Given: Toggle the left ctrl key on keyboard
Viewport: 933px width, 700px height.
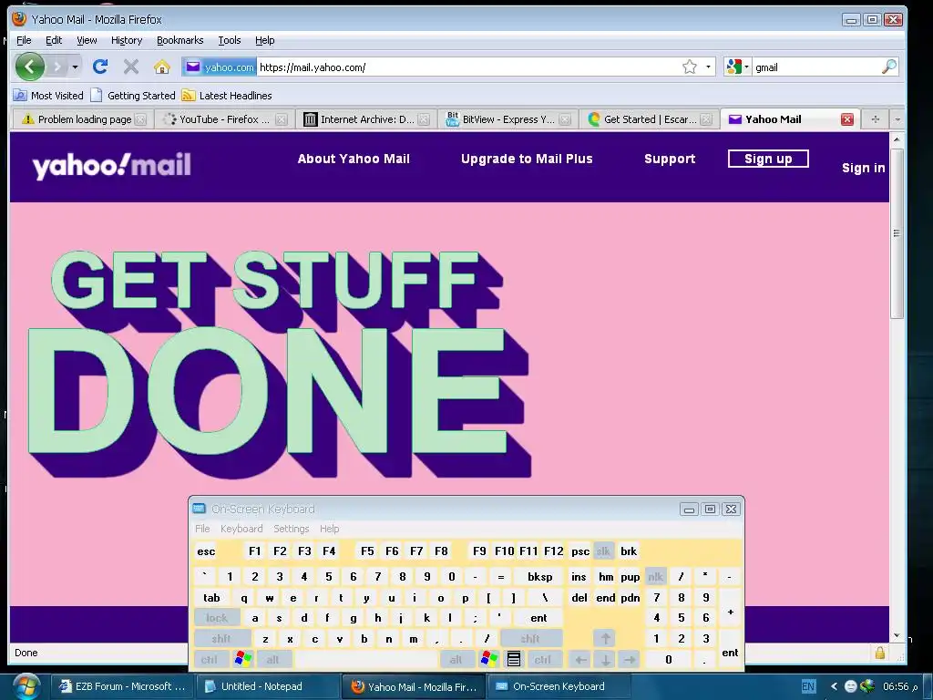Looking at the screenshot, I should (x=210, y=659).
